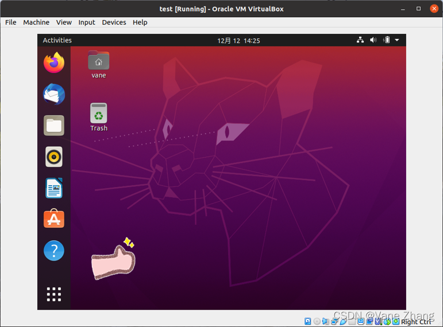The width and height of the screenshot is (443, 327).
Task: Click the recording status icon
Action: [x=369, y=321]
